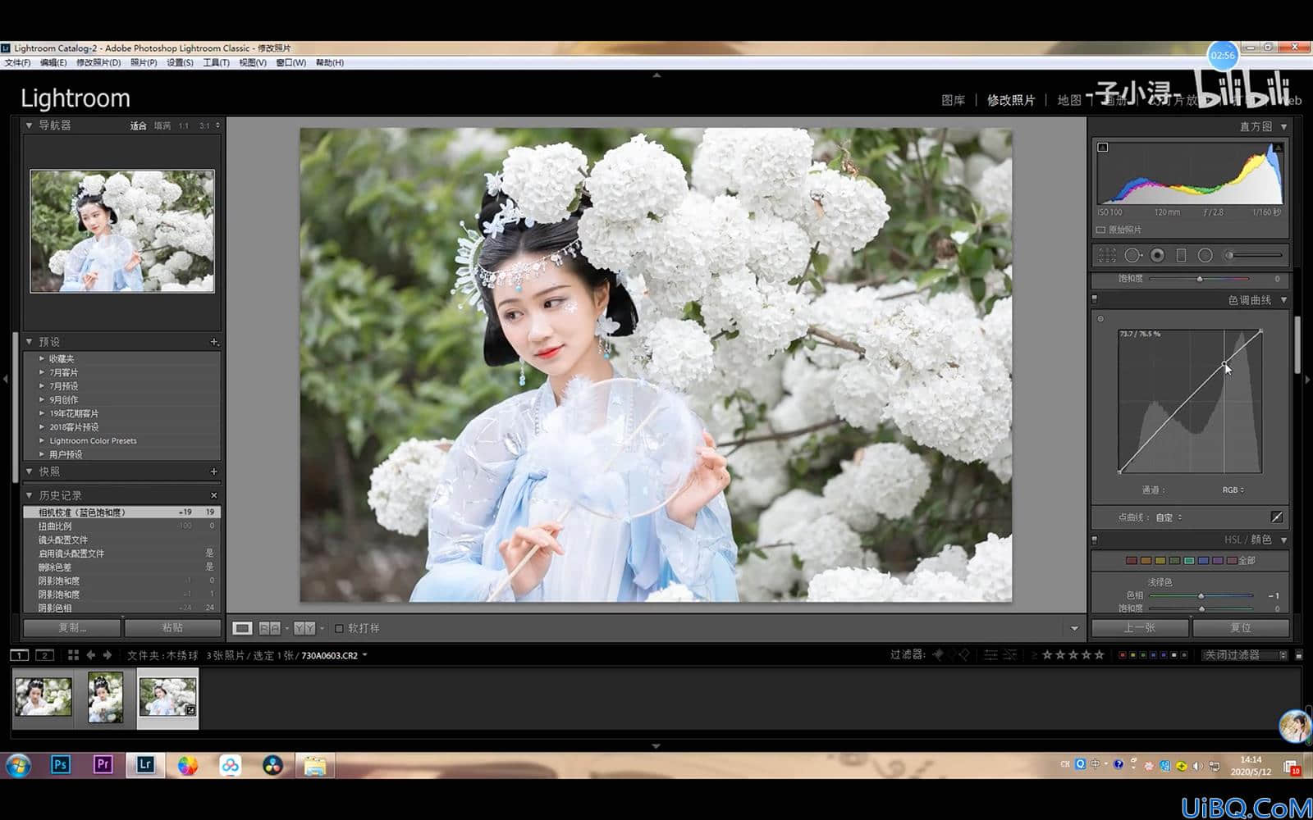Click the 复制 Copy settings button
This screenshot has height=820, width=1313.
[72, 628]
